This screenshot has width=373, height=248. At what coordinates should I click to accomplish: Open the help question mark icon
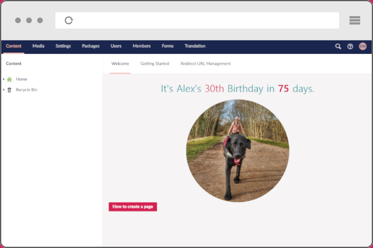click(x=350, y=46)
